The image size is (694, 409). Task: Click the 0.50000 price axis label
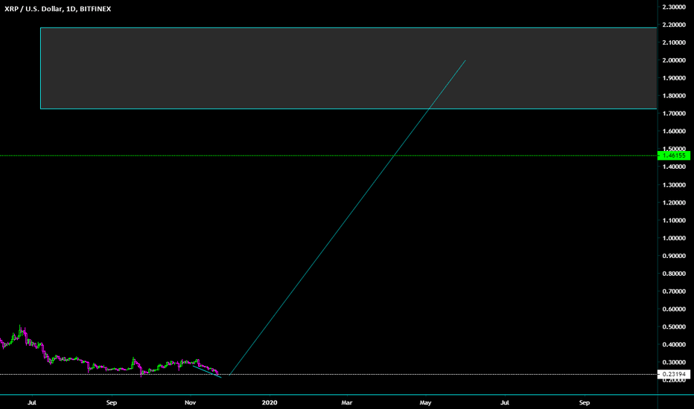674,326
